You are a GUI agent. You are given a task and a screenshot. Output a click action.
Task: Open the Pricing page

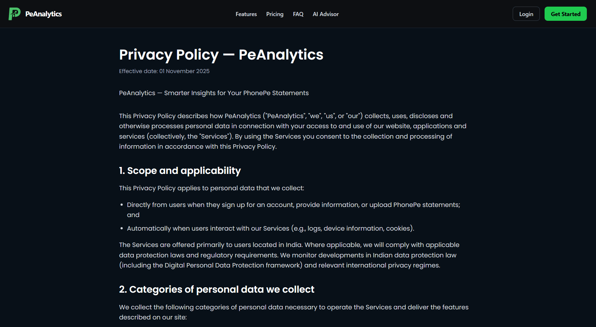click(274, 14)
